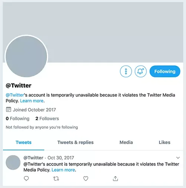
Task: Follow the Learn more link inside the tweet
Action: coord(63,170)
